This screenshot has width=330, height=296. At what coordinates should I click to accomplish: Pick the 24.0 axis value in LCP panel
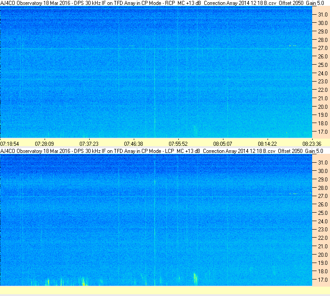(x=323, y=221)
